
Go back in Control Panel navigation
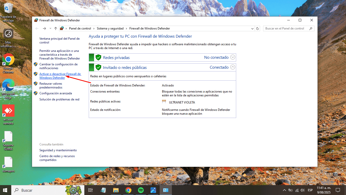37,28
